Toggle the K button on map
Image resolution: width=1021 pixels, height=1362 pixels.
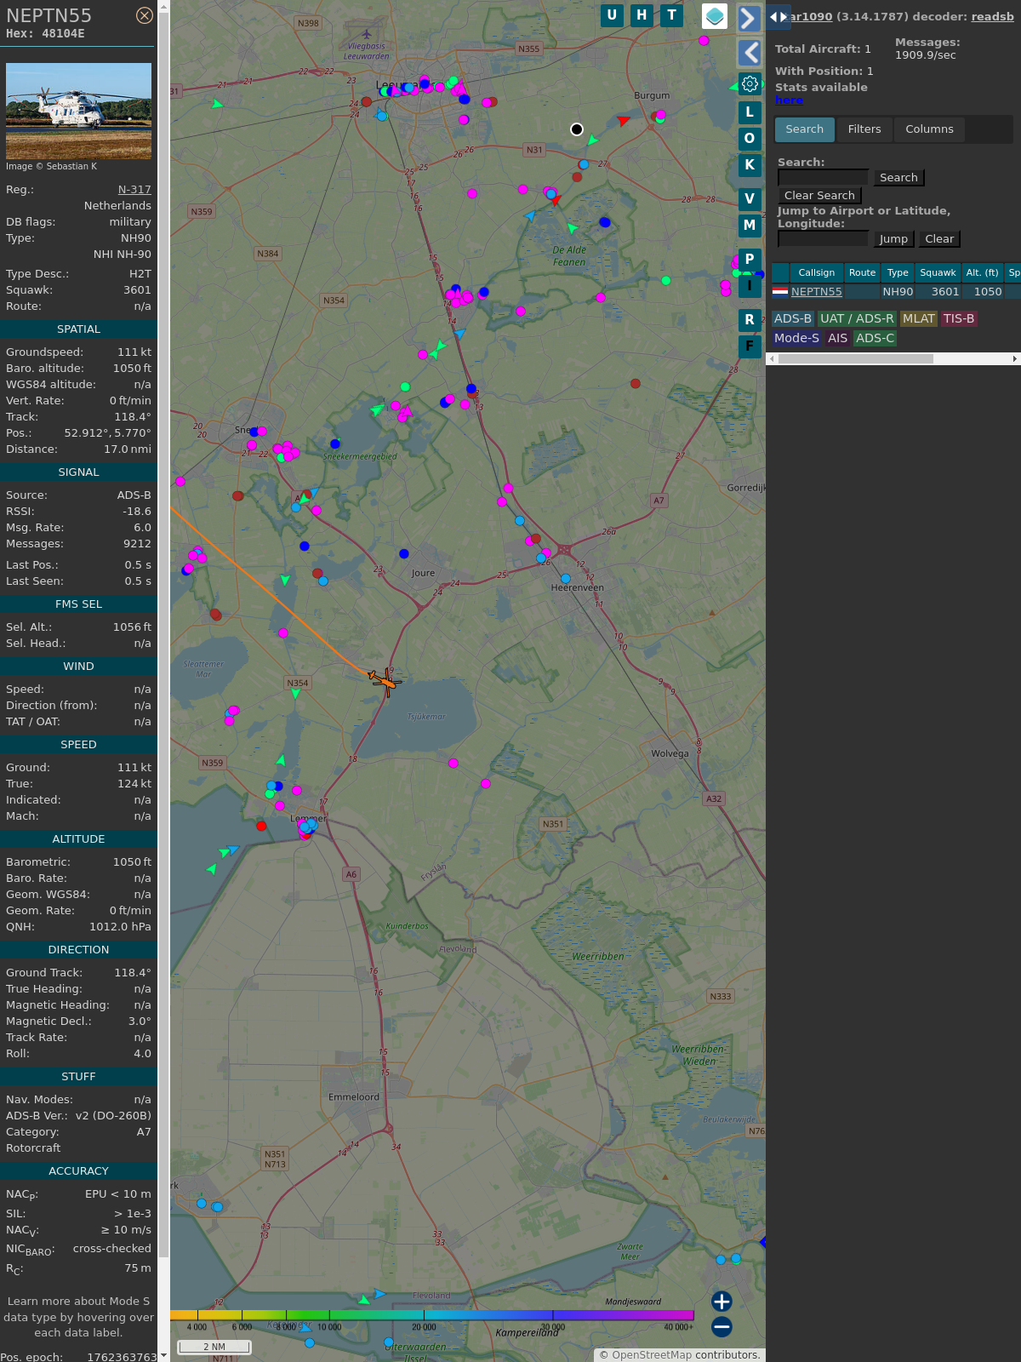tap(750, 165)
